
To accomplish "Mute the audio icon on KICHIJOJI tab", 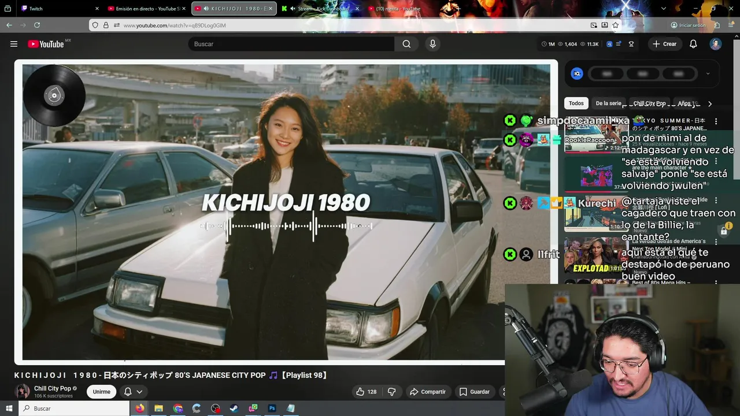I will (206, 9).
